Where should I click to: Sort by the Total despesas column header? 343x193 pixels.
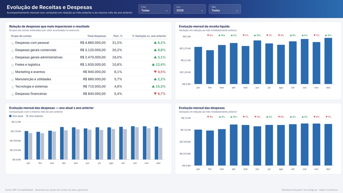(x=97, y=36)
